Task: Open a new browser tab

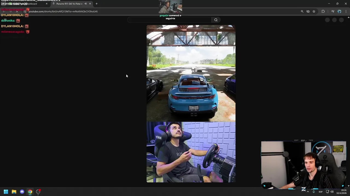Action: click(x=97, y=4)
